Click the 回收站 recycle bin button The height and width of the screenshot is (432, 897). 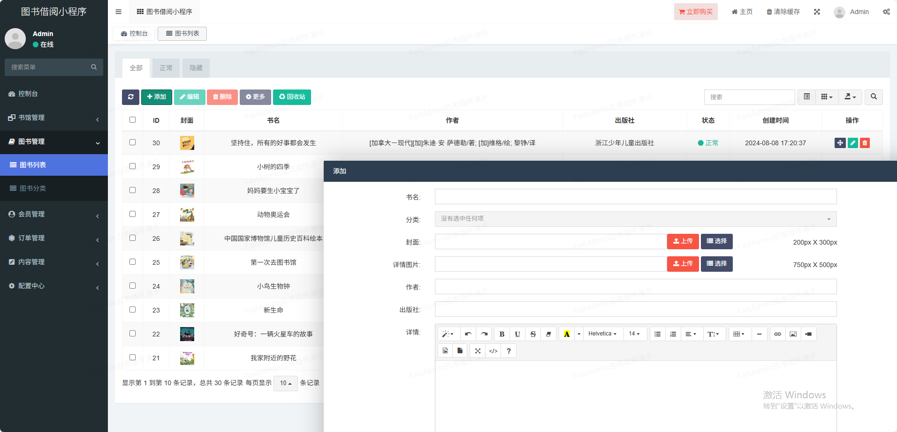tap(292, 97)
